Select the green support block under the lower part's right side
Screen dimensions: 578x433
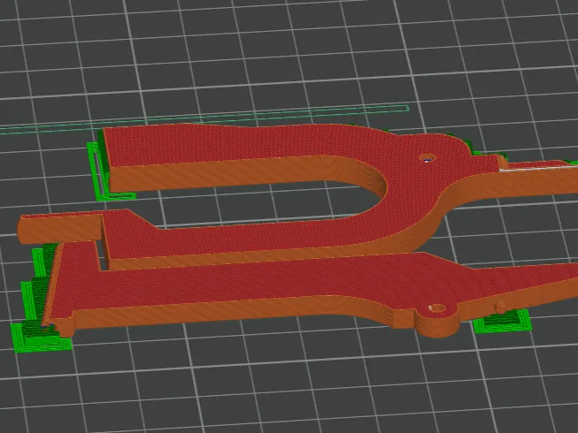[x=502, y=322]
